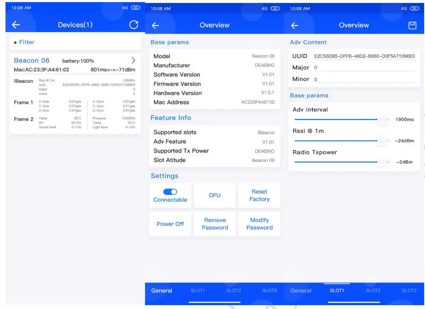Tap Remove Password button
425x309 pixels.
(x=215, y=224)
